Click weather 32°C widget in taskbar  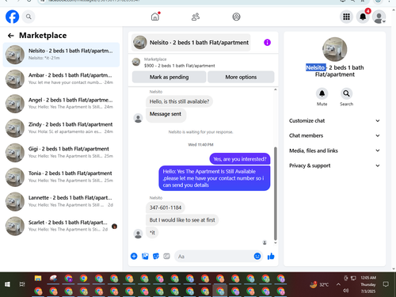320,284
